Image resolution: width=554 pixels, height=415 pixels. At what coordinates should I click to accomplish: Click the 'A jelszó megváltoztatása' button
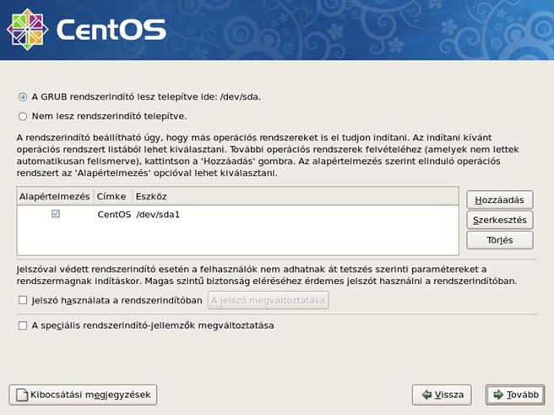(x=267, y=300)
